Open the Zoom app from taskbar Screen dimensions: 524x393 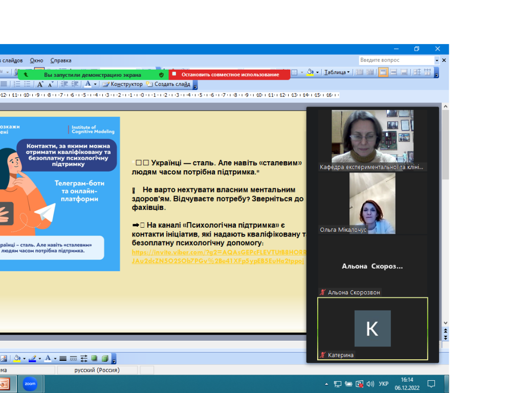pos(30,384)
